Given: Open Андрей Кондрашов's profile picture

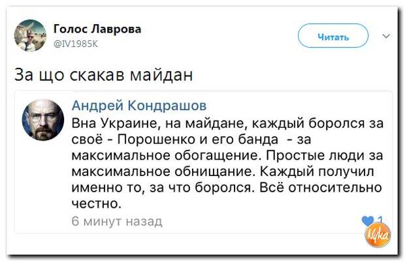Looking at the screenshot, I should click(43, 120).
